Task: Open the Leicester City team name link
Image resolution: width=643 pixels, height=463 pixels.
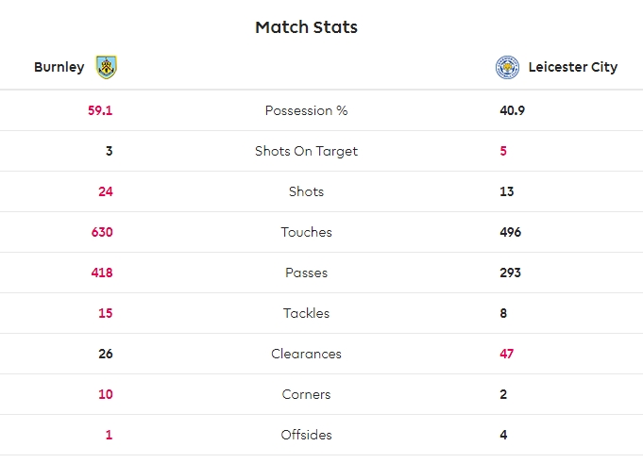Action: [572, 67]
